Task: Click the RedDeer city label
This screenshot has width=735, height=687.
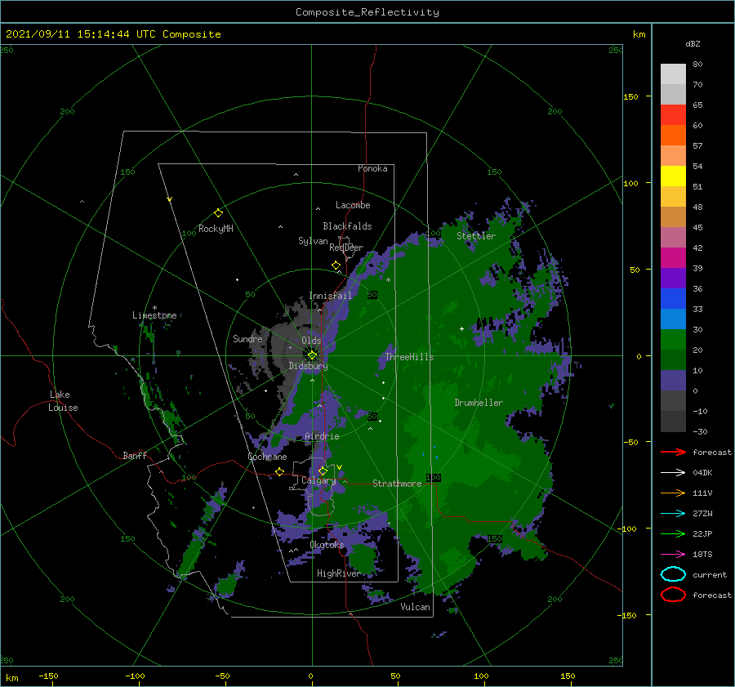Action: [x=346, y=248]
